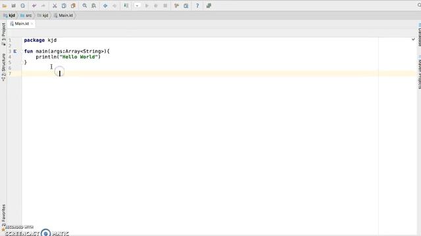This screenshot has width=421, height=236.
Task: Click the Stop toolbar icon
Action: (x=165, y=6)
